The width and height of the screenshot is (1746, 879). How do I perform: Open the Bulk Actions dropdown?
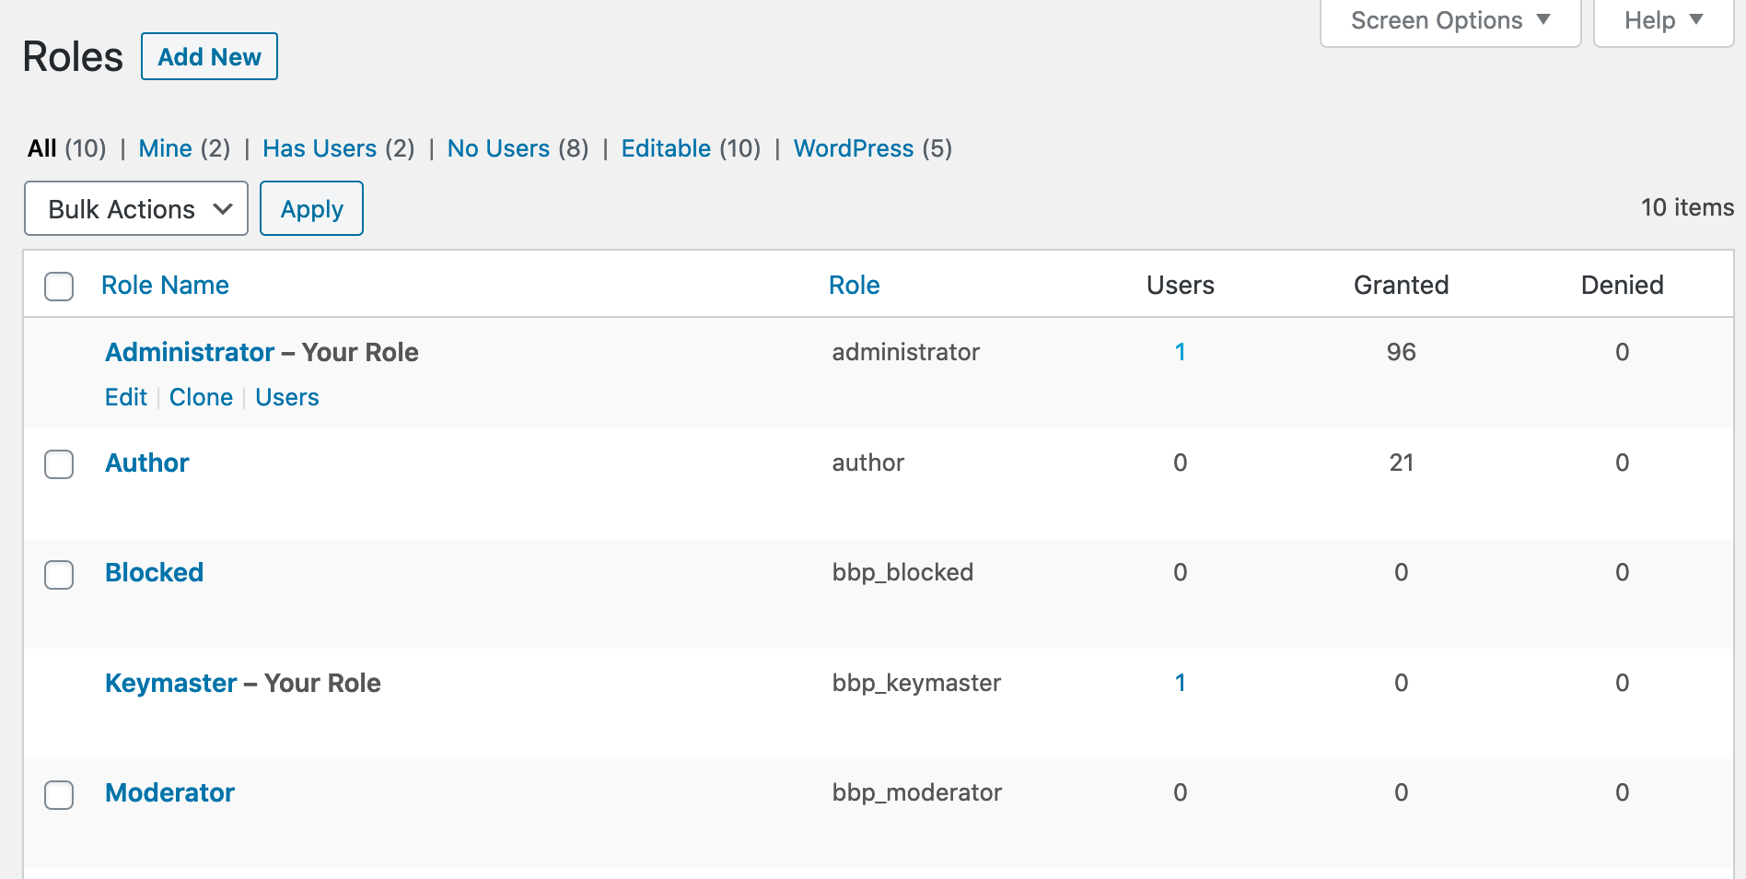(x=136, y=208)
